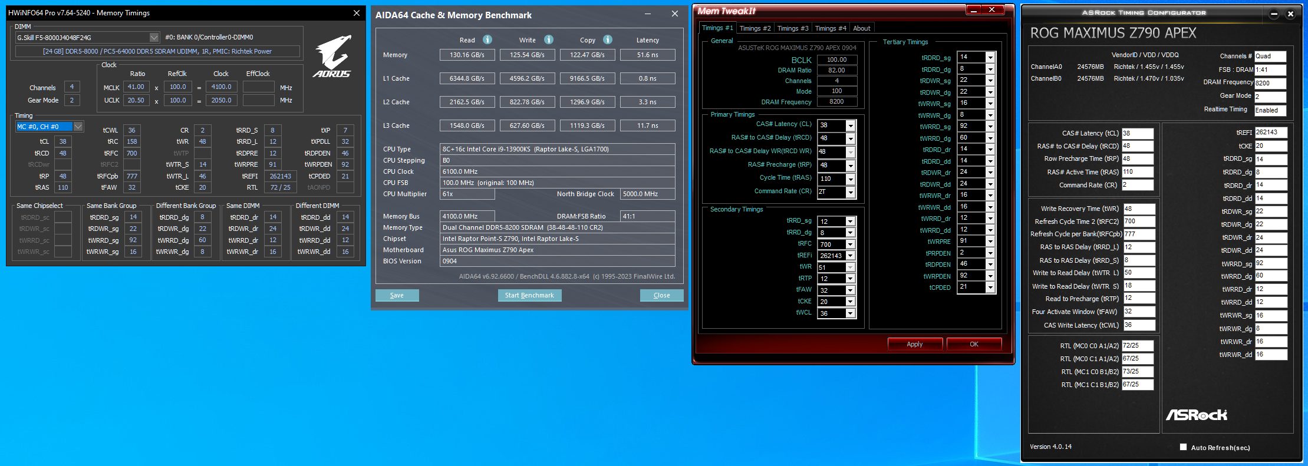Click RTL (MC0 C0 A1/A2) 72/25 field
This screenshot has height=466, width=1308.
(x=1137, y=346)
